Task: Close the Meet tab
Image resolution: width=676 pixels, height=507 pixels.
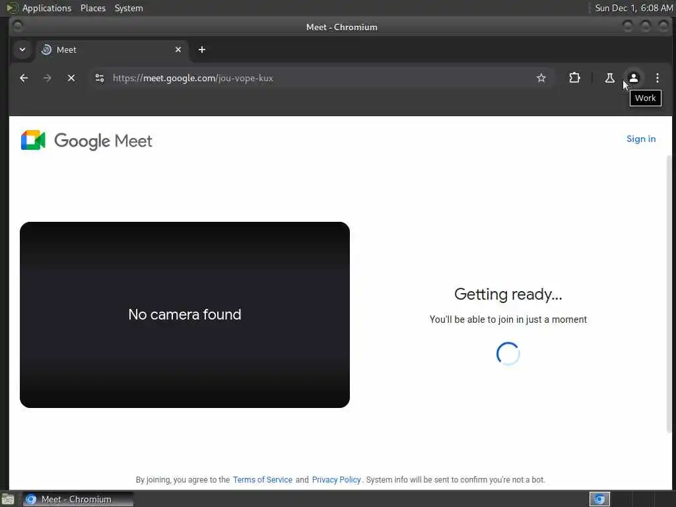Action: coord(178,50)
